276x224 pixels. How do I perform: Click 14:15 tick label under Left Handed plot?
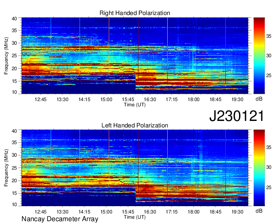click(x=84, y=211)
